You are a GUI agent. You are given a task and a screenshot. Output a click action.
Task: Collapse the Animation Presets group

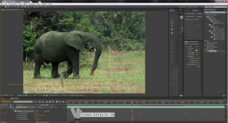tap(204, 15)
